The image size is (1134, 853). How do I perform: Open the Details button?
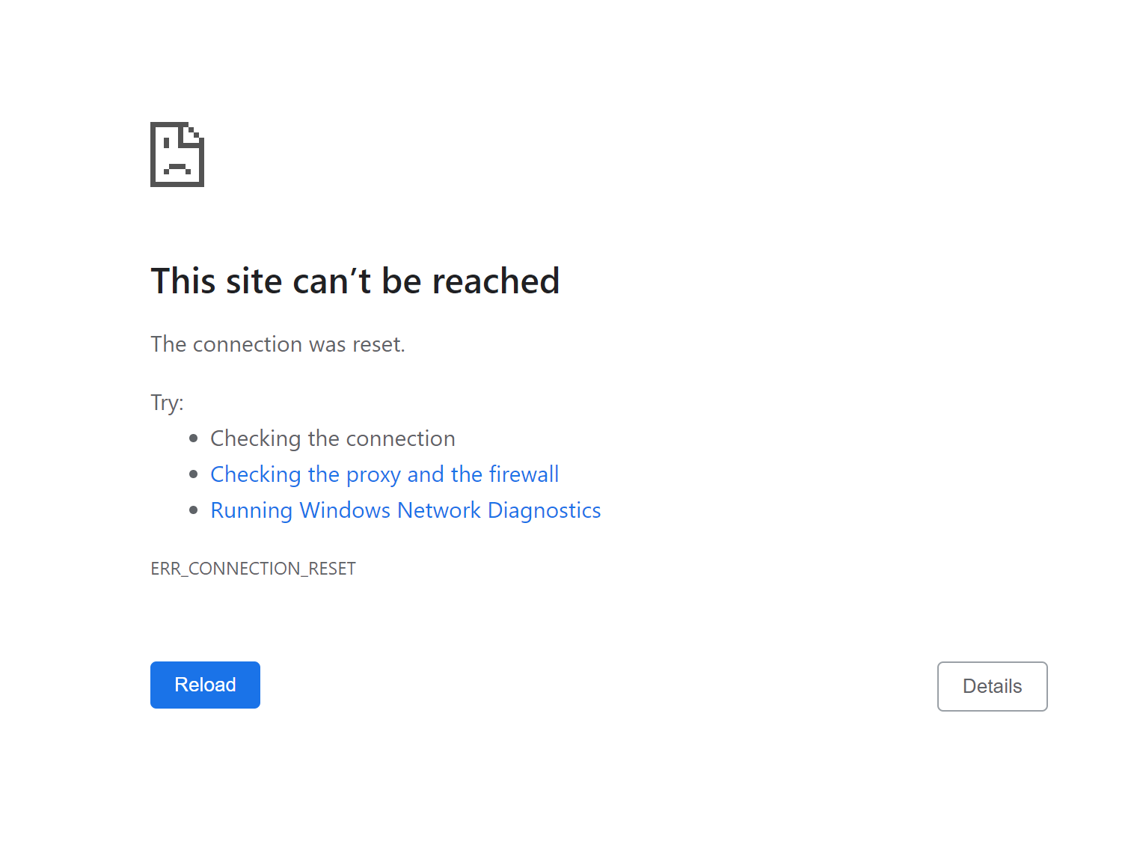[x=992, y=686]
